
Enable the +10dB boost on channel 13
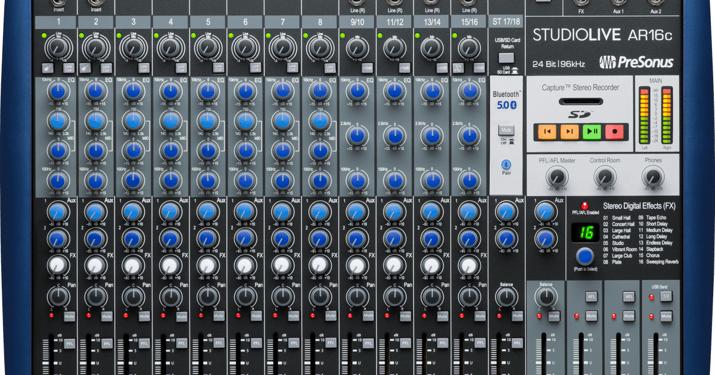tap(442, 67)
